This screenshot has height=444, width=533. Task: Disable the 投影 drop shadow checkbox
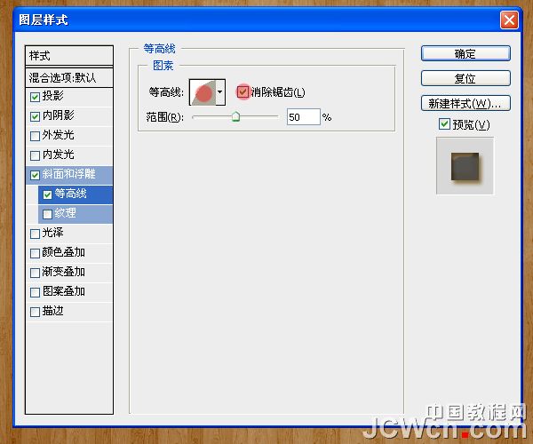click(35, 97)
